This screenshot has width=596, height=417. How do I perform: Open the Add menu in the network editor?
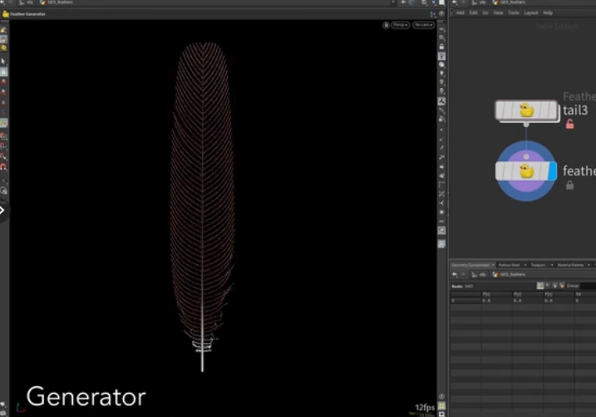point(460,12)
